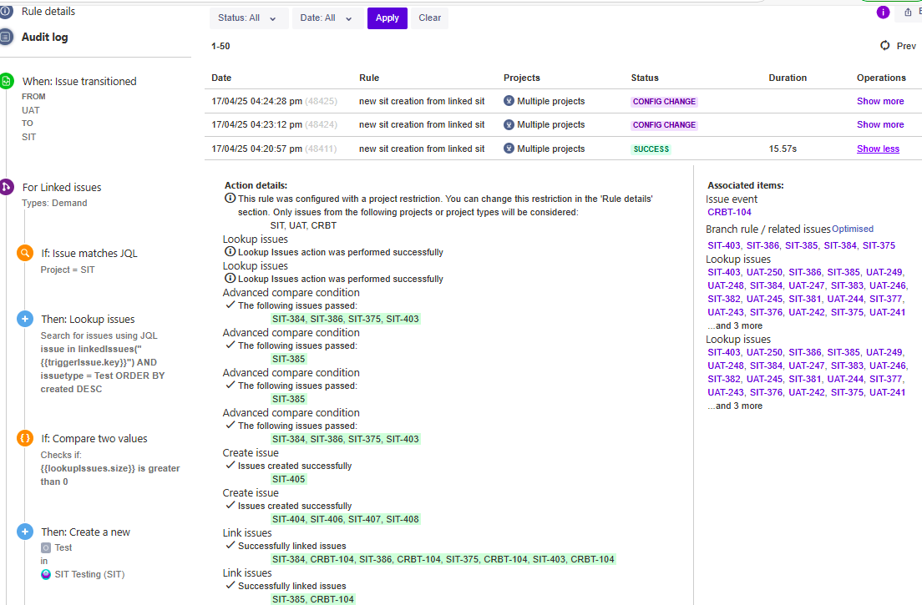Select the blue Create a new action icon

[x=25, y=532]
